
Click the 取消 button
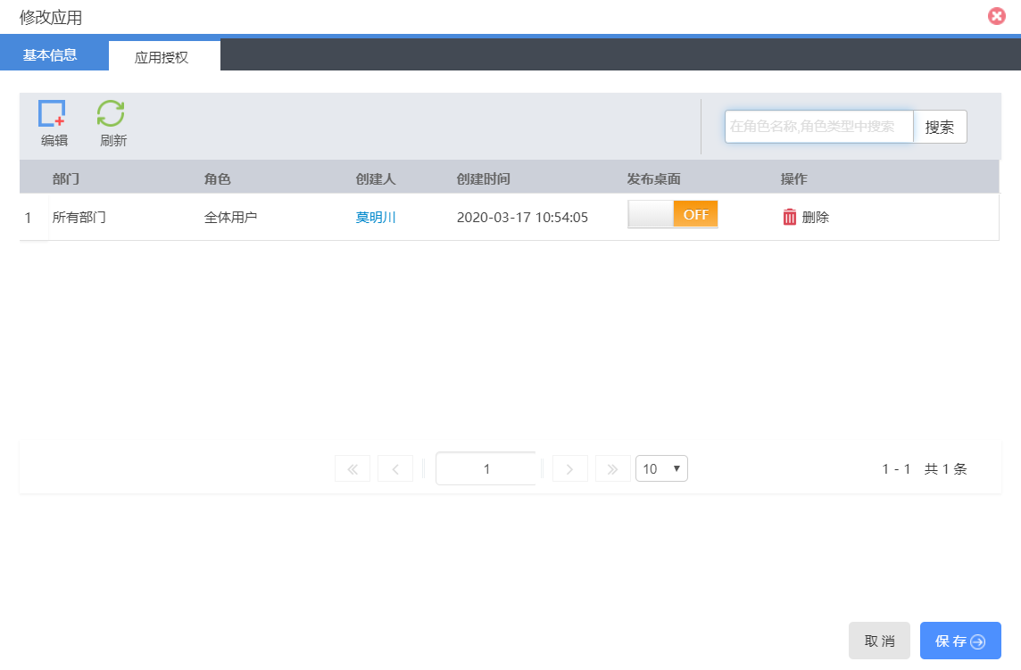tap(879, 641)
